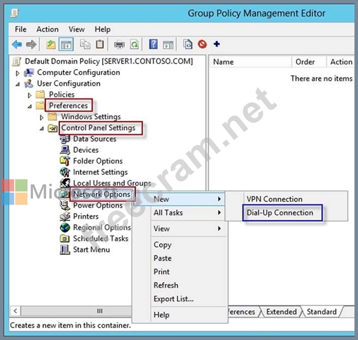Image resolution: width=358 pixels, height=340 pixels.
Task: Click the Regional Options globe icon
Action: [65, 227]
